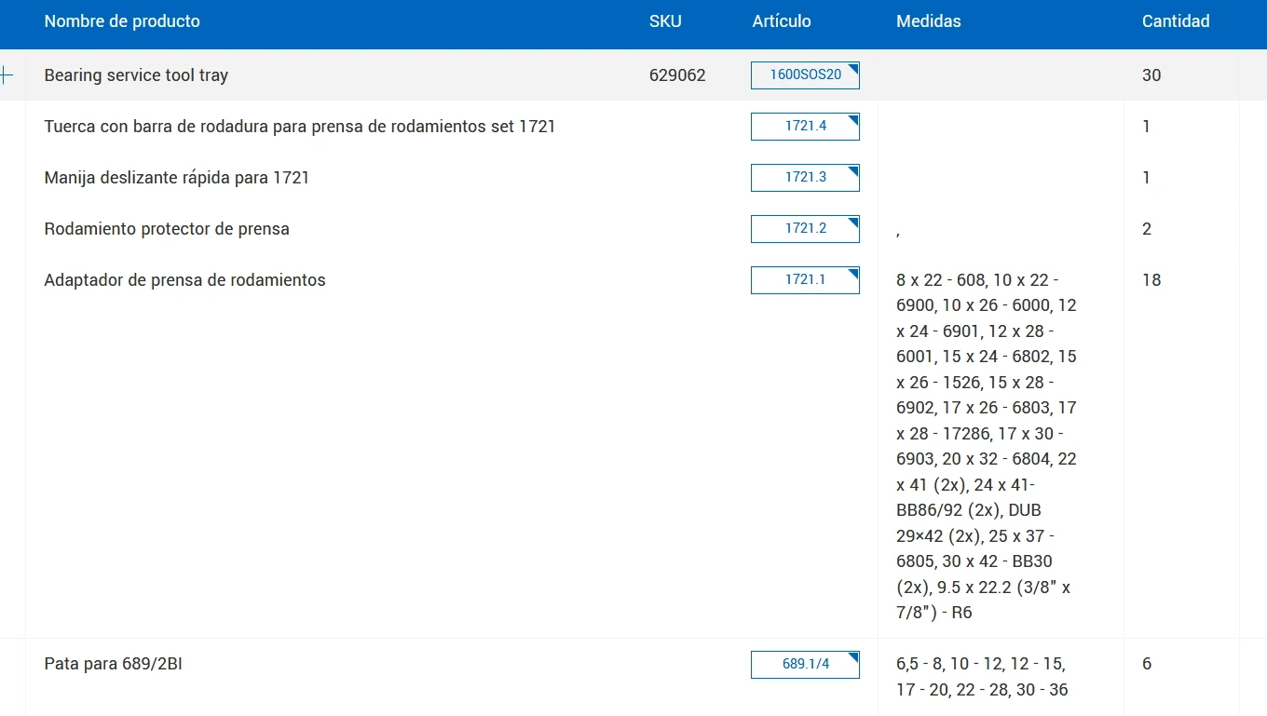The image size is (1267, 716).
Task: Sort by Nombre de producto column header
Action: click(122, 21)
